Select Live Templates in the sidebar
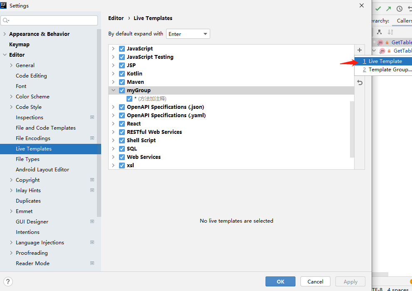 [50, 149]
